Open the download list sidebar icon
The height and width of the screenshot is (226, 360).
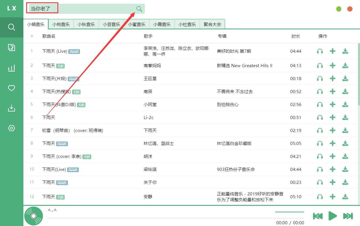click(12, 108)
